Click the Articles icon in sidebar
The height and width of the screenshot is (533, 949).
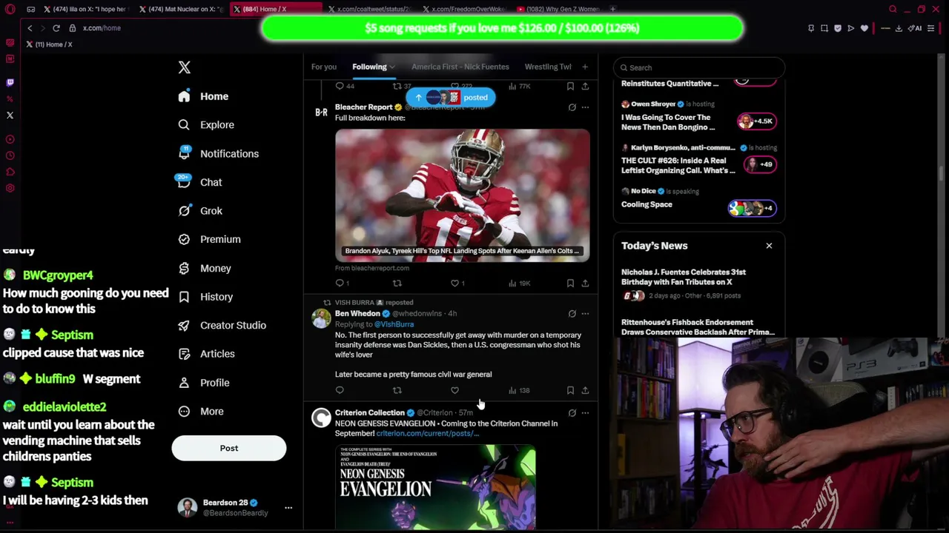(184, 354)
